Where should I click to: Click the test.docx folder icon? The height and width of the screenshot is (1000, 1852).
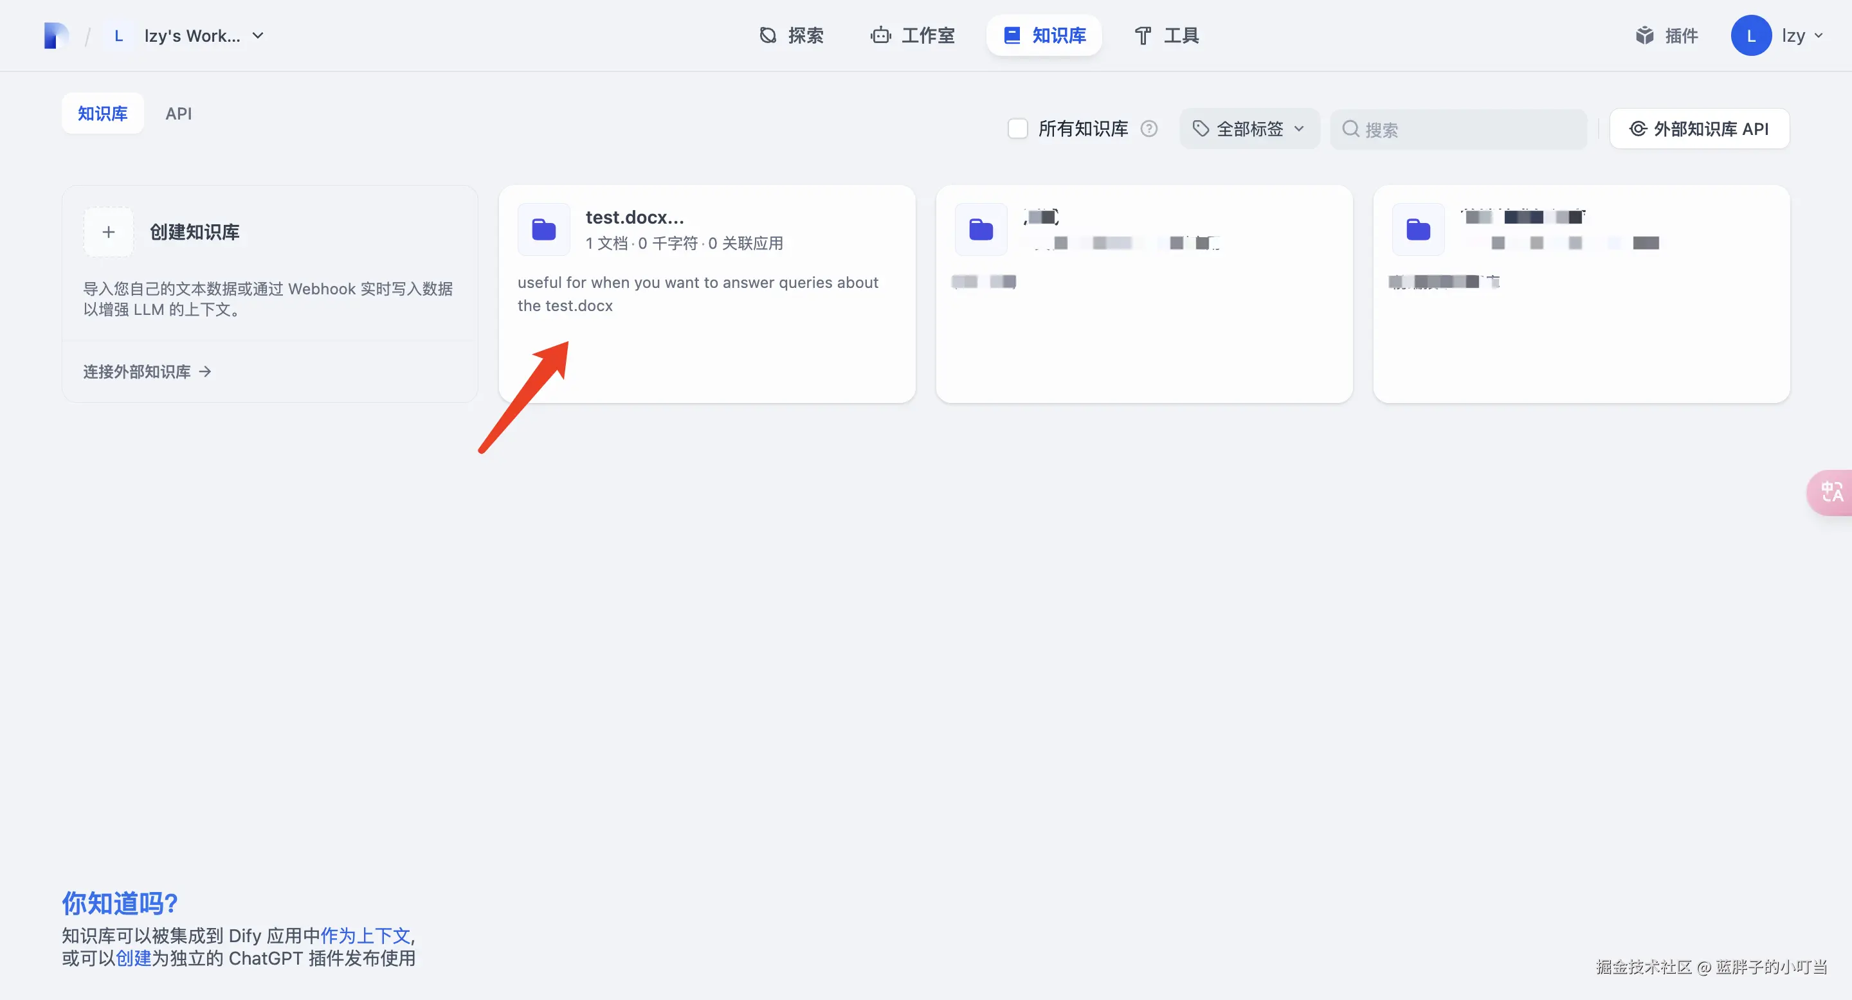(543, 230)
